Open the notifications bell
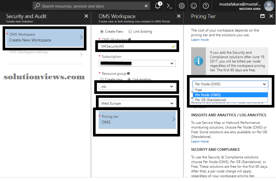276x181 pixels. [158, 6]
